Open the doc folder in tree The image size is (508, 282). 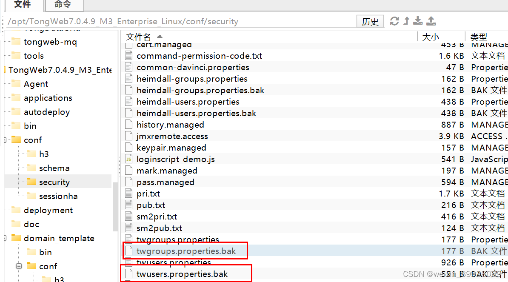tap(31, 224)
